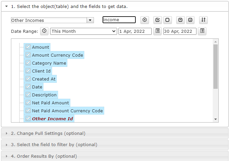This screenshot has width=230, height=161.
Task: Click the expand all nodes icon
Action: [180, 20]
